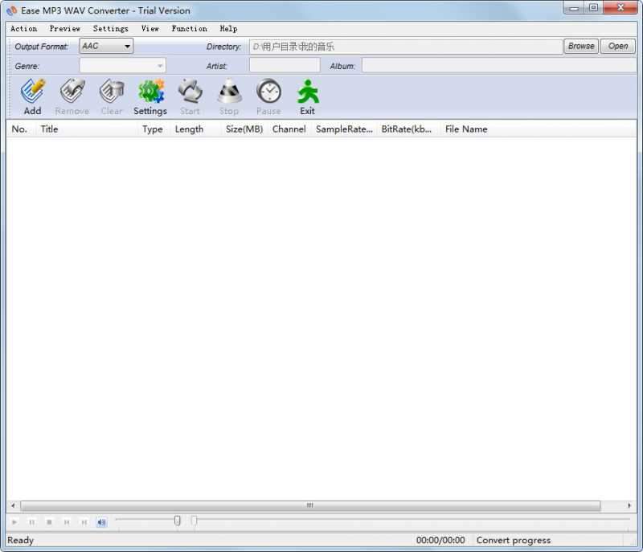Click the Stop icon

coord(228,96)
